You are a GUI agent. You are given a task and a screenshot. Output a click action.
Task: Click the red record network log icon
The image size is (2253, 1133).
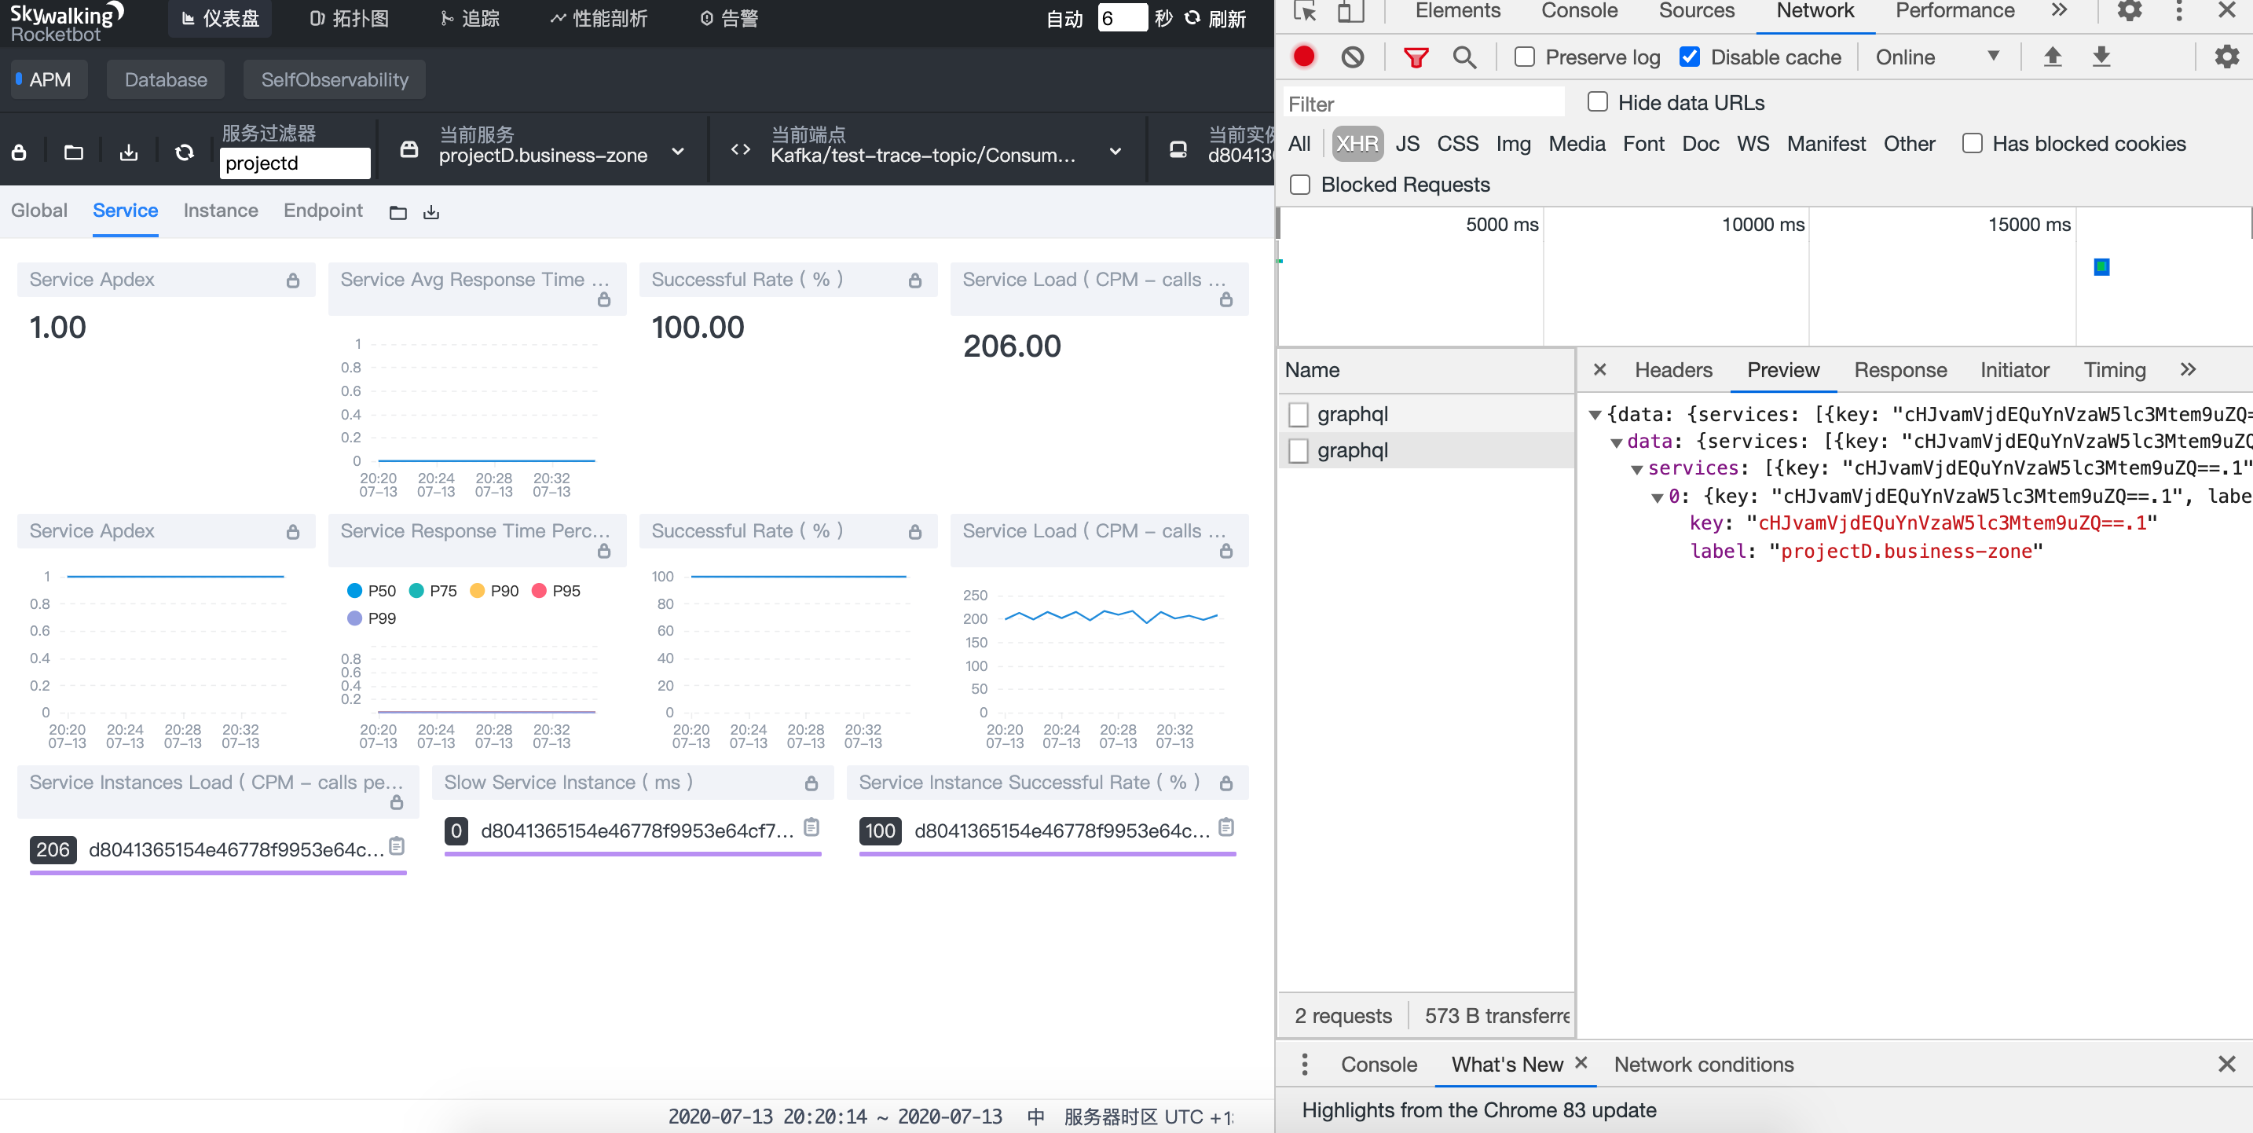[x=1303, y=57]
